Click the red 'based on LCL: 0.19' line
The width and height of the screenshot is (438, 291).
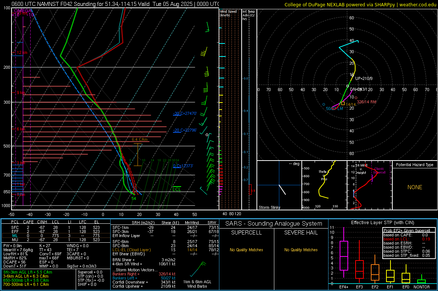[407, 239]
